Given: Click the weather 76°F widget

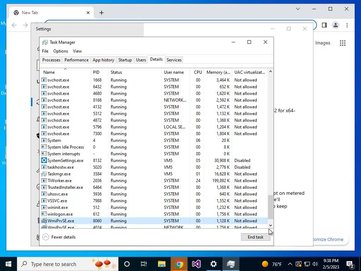Looking at the screenshot, I should coord(272,264).
